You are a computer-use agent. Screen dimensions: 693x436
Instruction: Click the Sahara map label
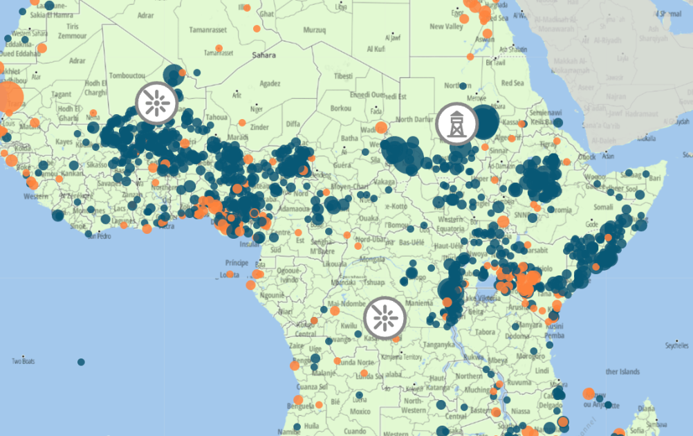[264, 55]
